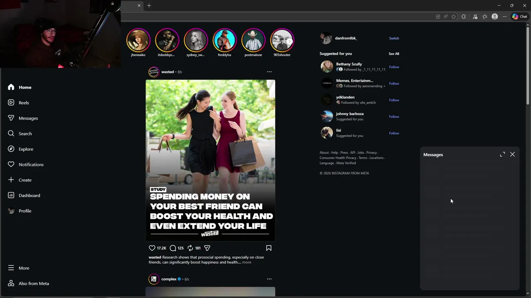531x298 pixels.
Task: Open options menu of the complex post
Action: click(x=269, y=279)
